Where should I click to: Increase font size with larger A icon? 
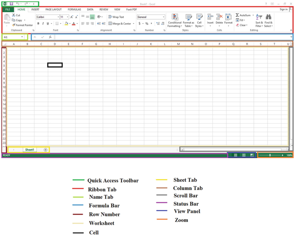71,17
